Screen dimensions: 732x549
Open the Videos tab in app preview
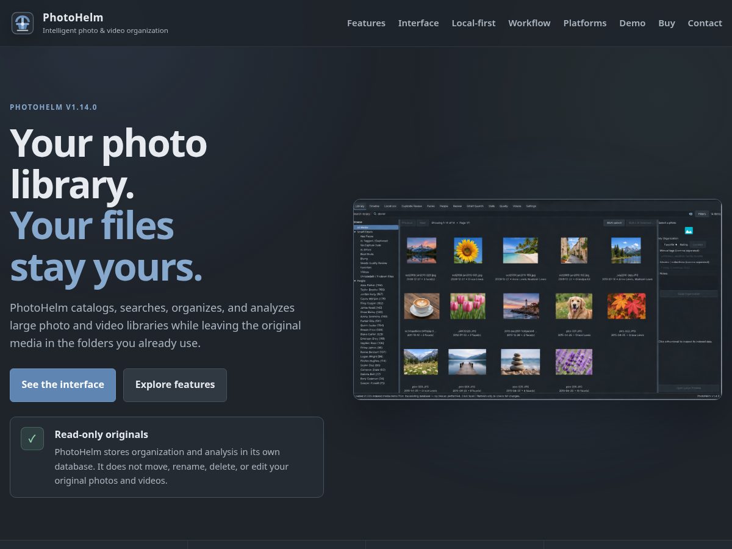(x=517, y=206)
